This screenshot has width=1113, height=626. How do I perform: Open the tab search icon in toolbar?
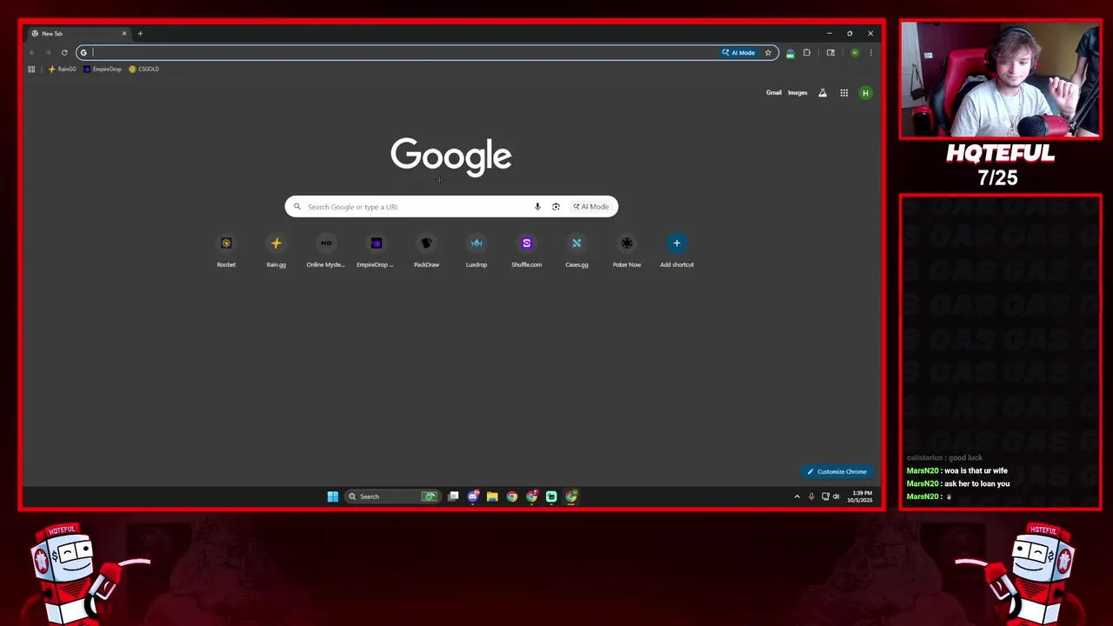pyautogui.click(x=830, y=52)
